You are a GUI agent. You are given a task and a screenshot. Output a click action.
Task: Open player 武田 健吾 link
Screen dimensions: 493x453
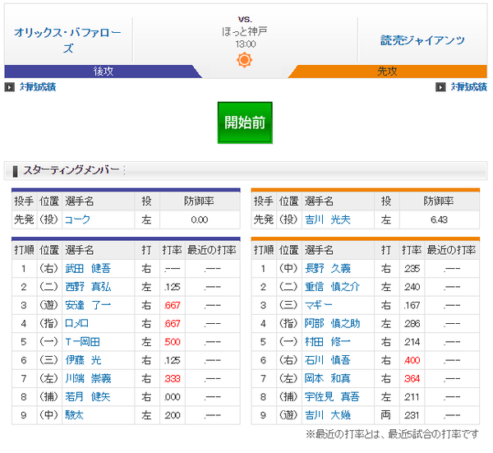(x=88, y=269)
